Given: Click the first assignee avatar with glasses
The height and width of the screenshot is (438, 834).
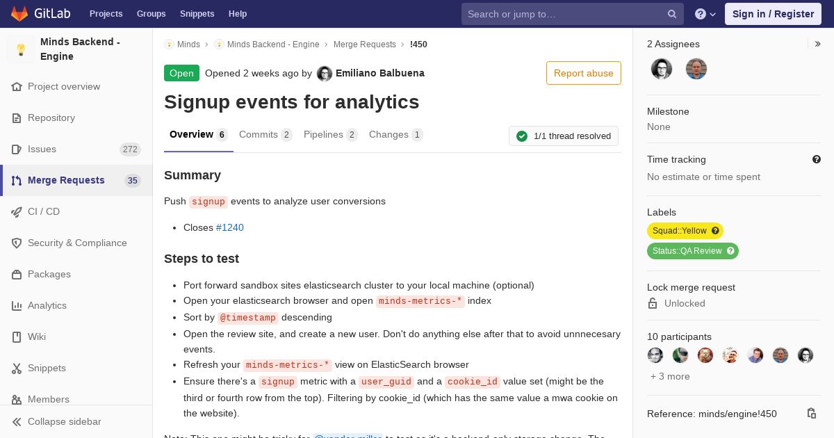Looking at the screenshot, I should 662,69.
